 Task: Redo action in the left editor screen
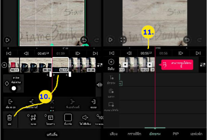pyautogui.click(x=97, y=40)
